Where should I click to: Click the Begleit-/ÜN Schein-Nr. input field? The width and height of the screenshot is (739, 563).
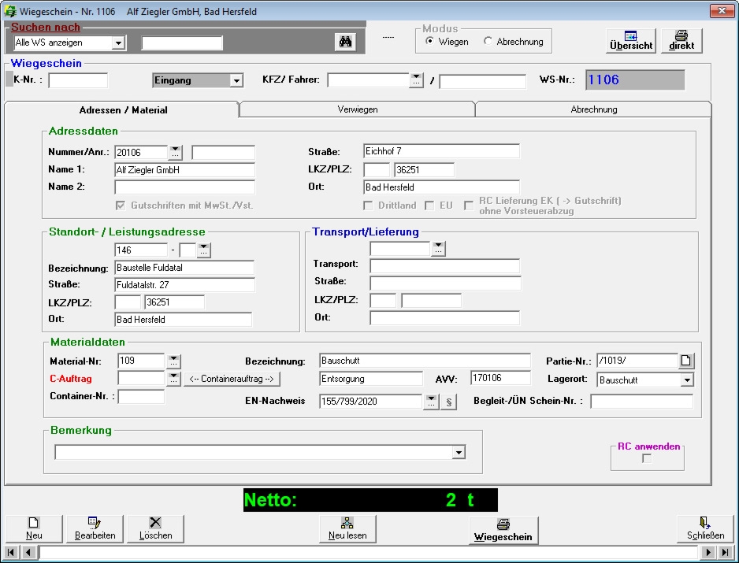pos(641,402)
